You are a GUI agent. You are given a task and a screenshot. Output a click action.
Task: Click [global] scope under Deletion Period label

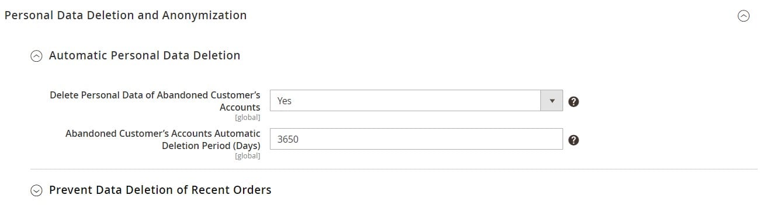tap(248, 156)
